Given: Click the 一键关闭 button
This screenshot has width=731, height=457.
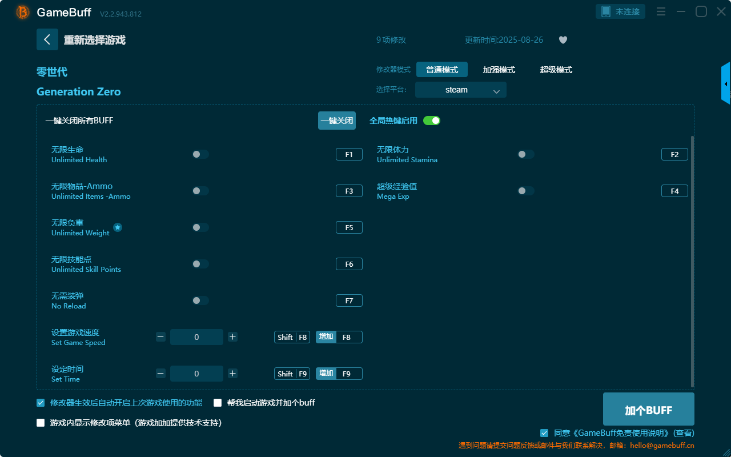Looking at the screenshot, I should [337, 121].
